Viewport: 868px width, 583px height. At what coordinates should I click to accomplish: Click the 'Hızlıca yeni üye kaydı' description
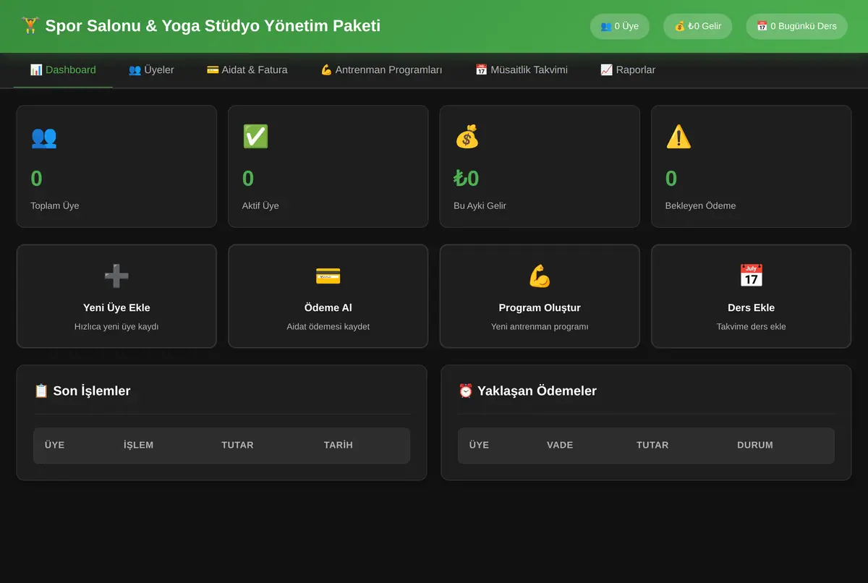116,326
